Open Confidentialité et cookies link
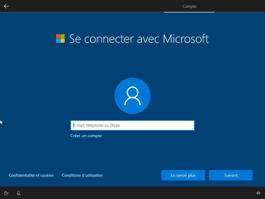The height and width of the screenshot is (199, 265). click(x=31, y=175)
